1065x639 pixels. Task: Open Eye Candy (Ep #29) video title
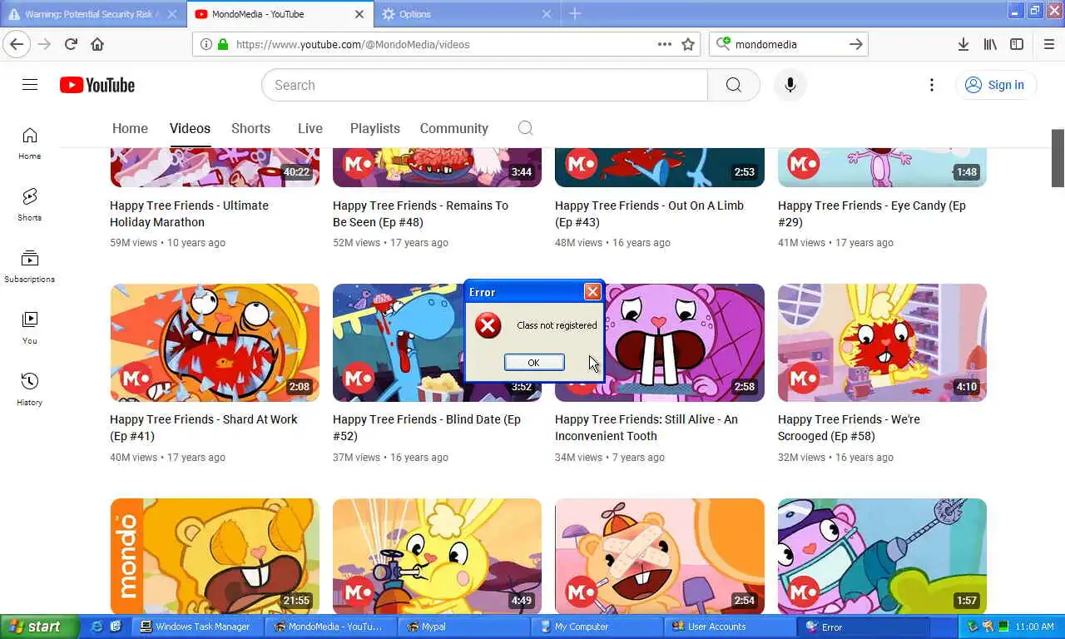pyautogui.click(x=871, y=214)
